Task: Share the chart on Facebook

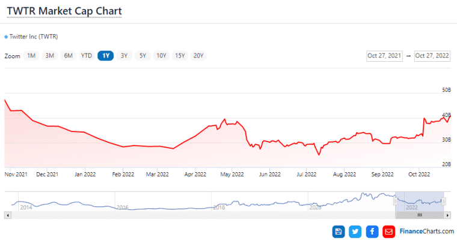Action: pyautogui.click(x=372, y=231)
